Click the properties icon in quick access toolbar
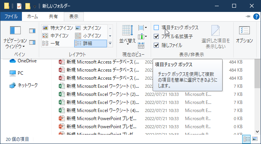This screenshot has height=144, width=261. (19, 6)
